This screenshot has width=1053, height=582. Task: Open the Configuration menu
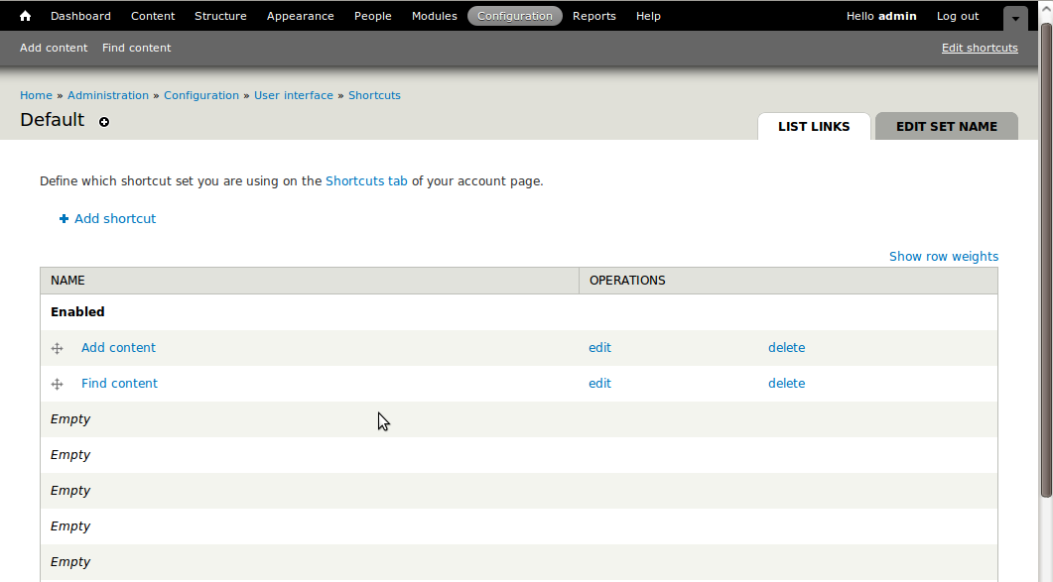(514, 16)
